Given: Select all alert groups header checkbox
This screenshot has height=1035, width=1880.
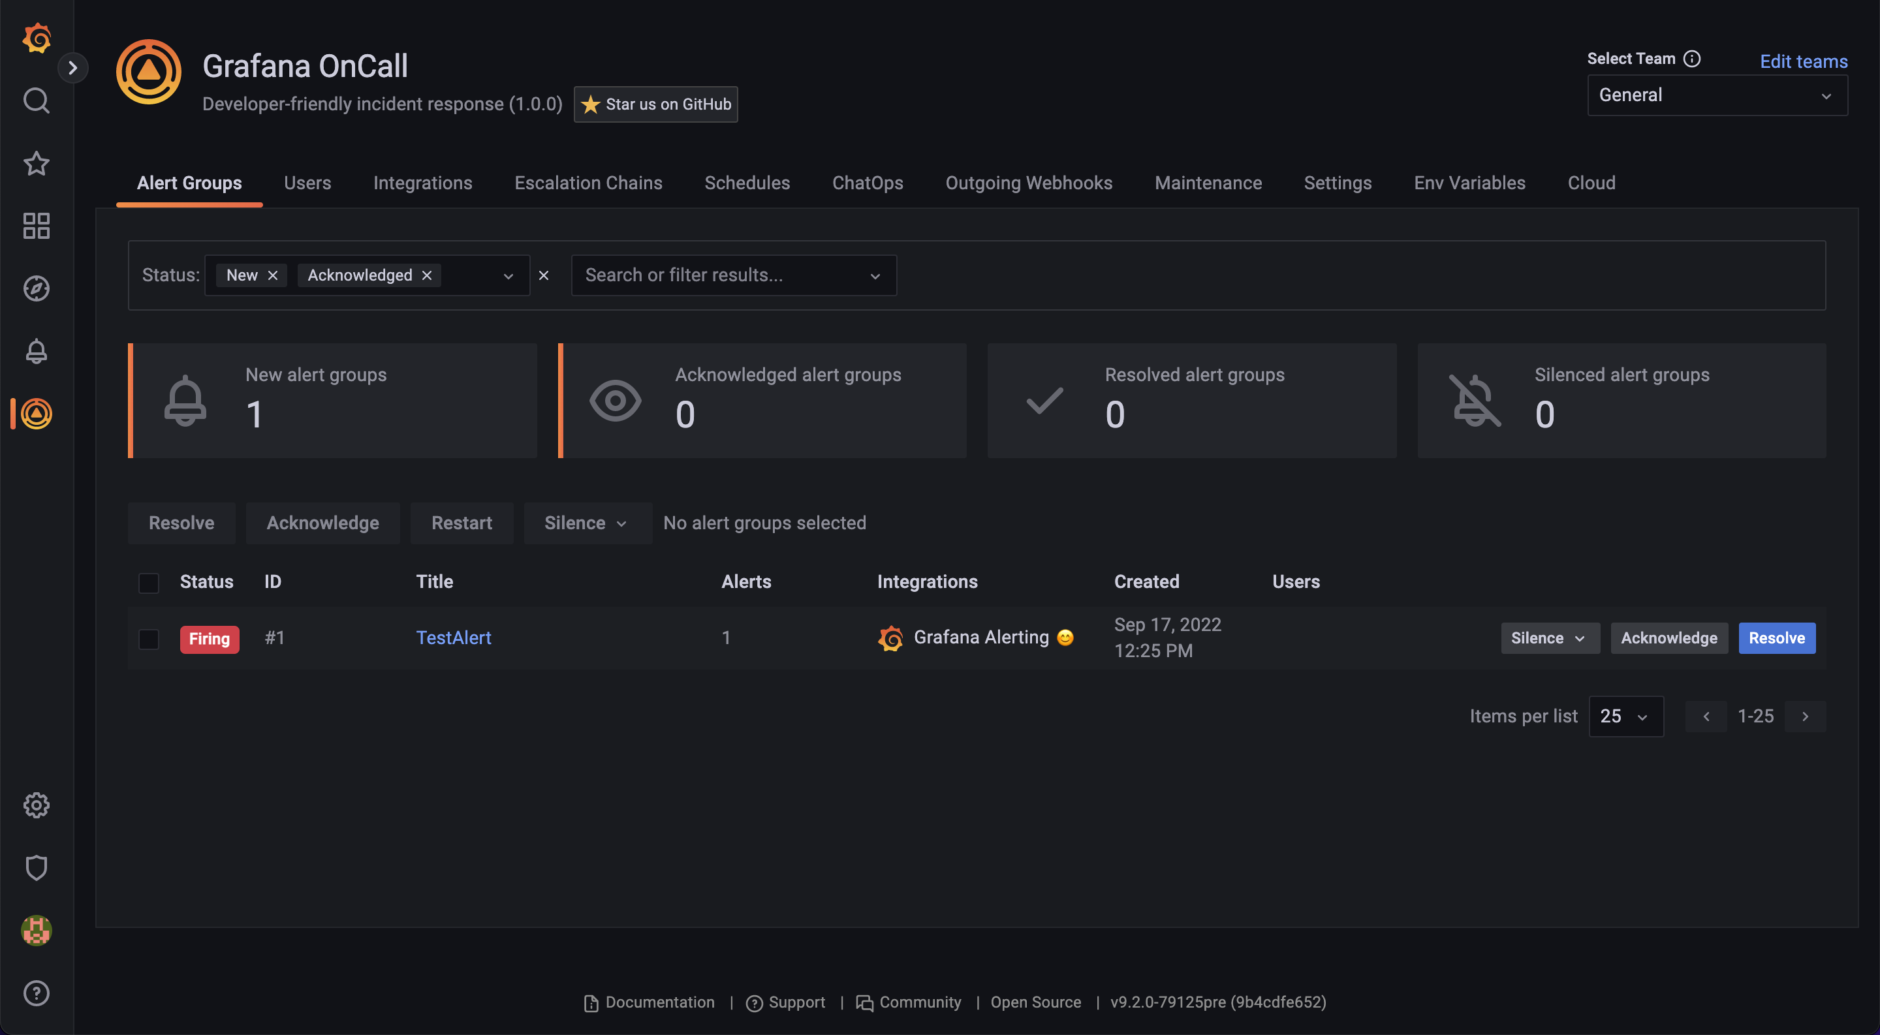Looking at the screenshot, I should pyautogui.click(x=149, y=582).
